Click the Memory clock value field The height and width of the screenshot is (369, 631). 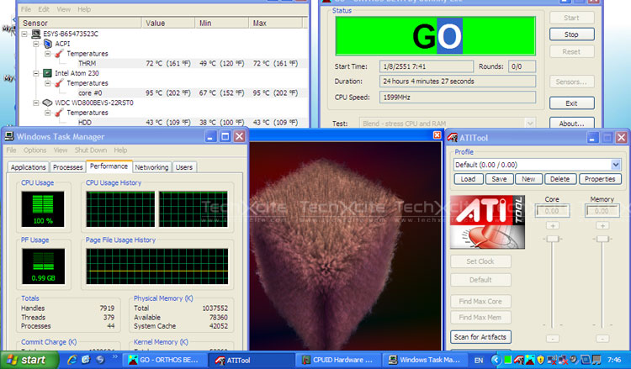602,211
